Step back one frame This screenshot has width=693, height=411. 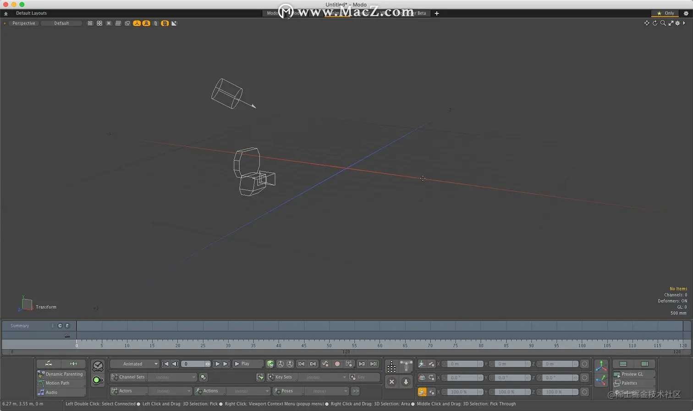point(175,364)
